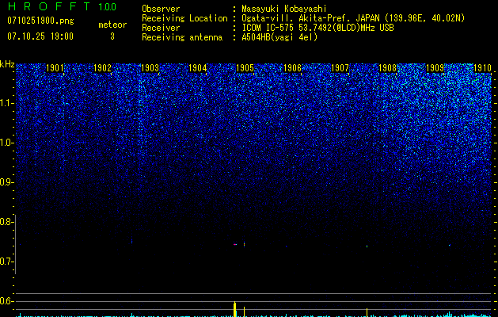Click the 1907 time marker
The image size is (498, 317).
[340, 68]
